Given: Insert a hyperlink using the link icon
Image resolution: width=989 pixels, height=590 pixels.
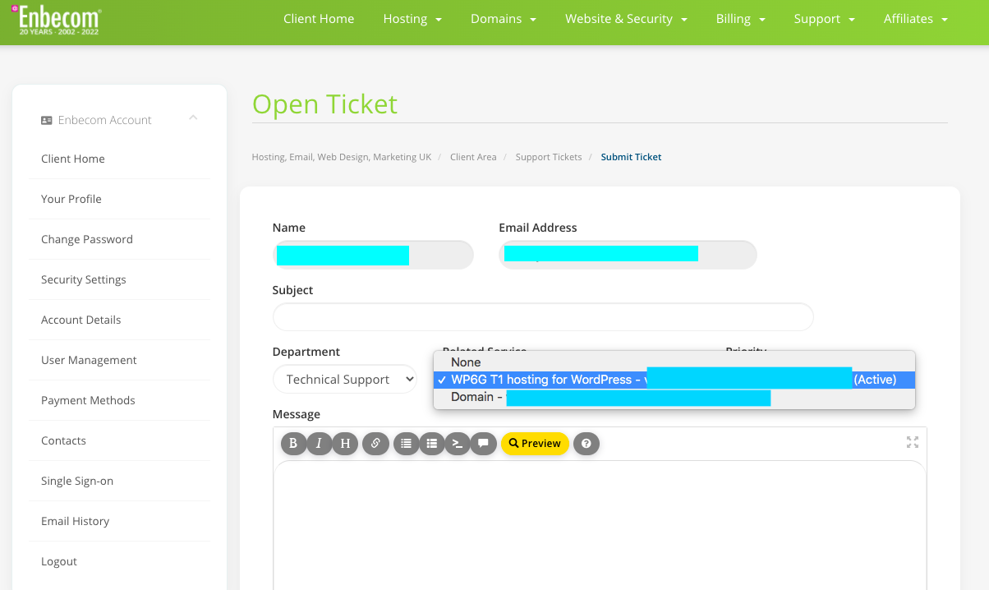Looking at the screenshot, I should point(375,443).
